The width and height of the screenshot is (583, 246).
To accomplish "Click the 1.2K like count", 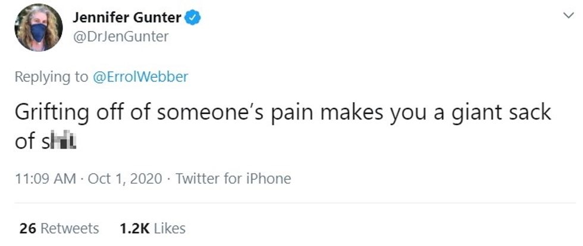I will point(135,228).
